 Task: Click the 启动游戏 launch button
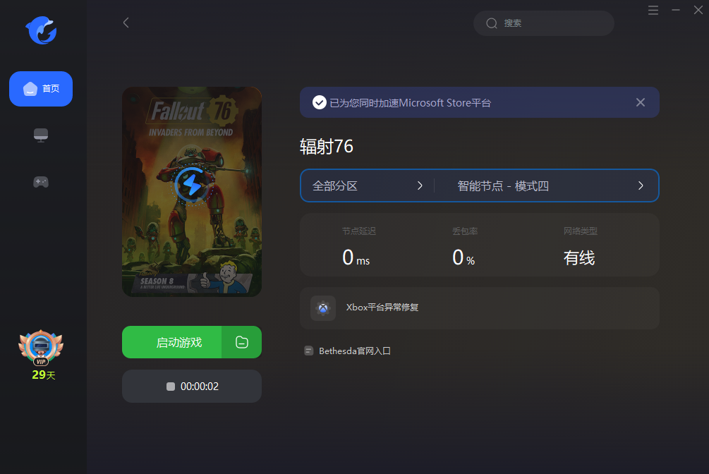172,342
